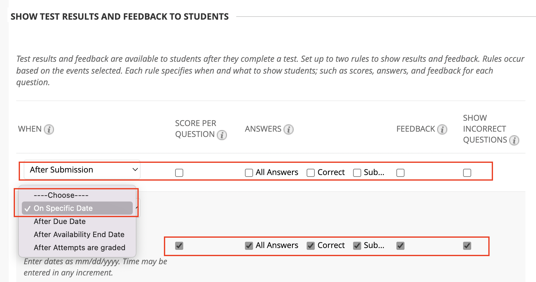Uncheck Correct in the second rule row
The image size is (536, 282).
[x=311, y=246]
